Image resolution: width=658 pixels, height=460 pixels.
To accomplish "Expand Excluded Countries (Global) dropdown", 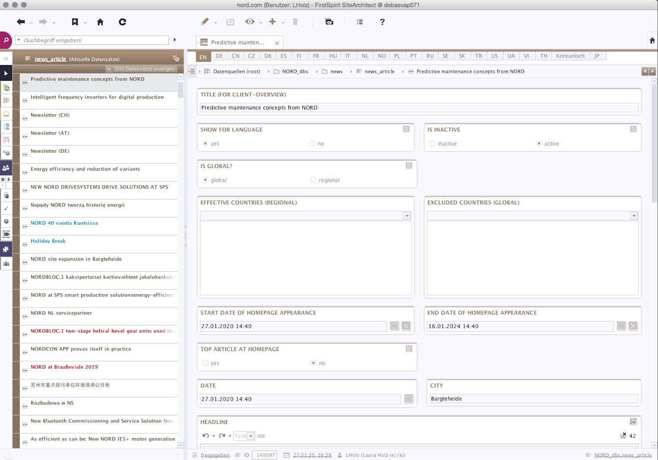I will (634, 216).
